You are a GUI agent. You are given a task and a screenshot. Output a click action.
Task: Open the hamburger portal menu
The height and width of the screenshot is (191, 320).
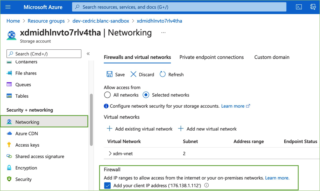pos(8,7)
